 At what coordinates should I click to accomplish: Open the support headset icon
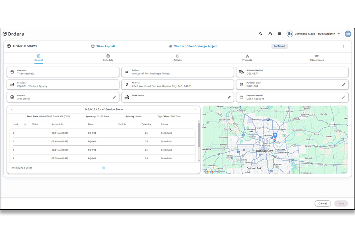pyautogui.click(x=270, y=34)
